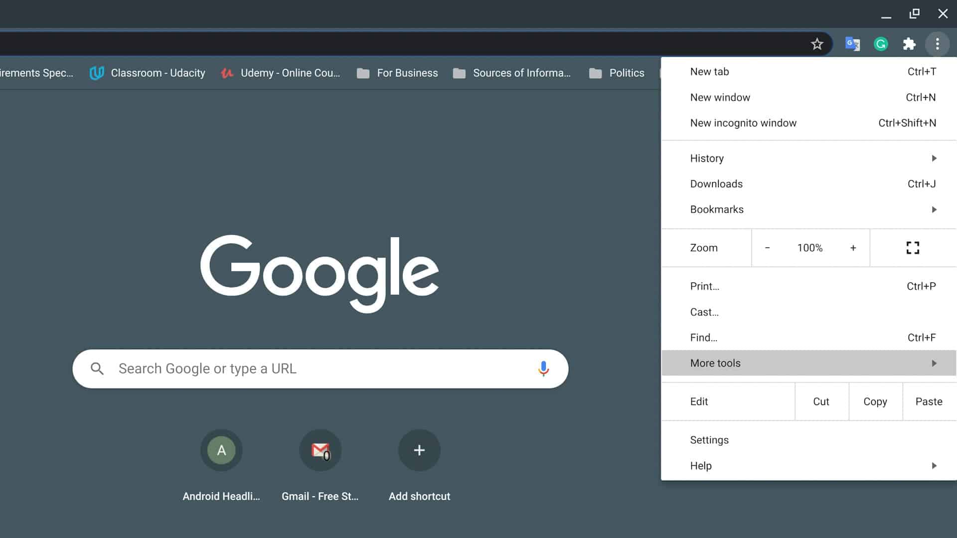Open Gmail from its shortcut icon
The width and height of the screenshot is (957, 538).
320,450
